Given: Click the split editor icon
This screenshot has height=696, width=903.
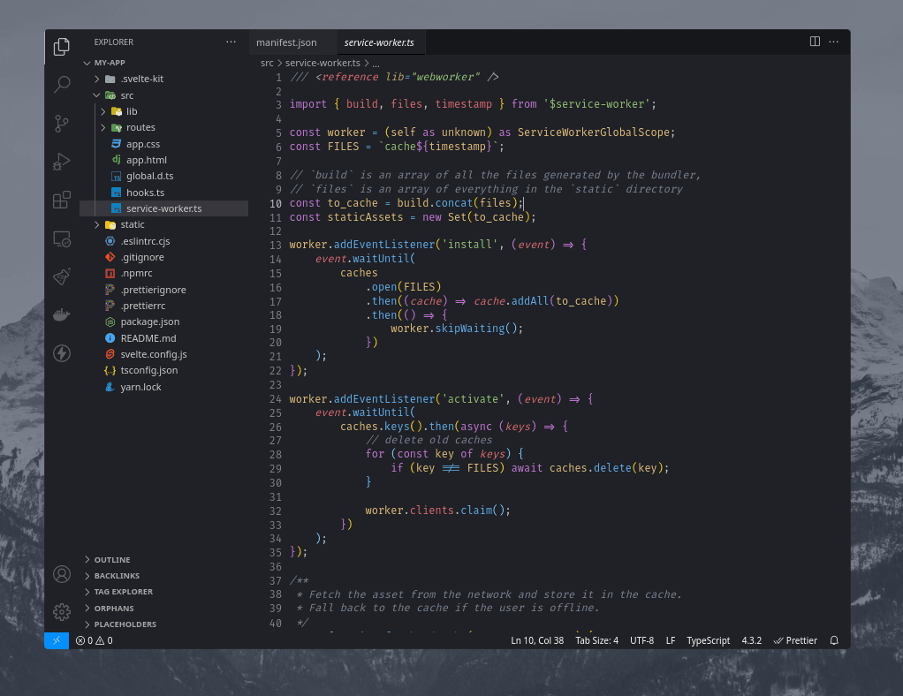Looking at the screenshot, I should tap(815, 42).
